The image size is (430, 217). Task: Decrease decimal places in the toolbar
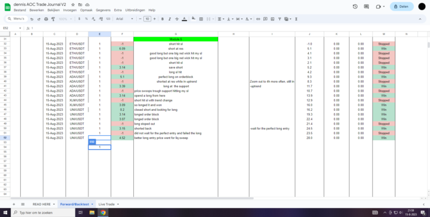tap(94, 19)
